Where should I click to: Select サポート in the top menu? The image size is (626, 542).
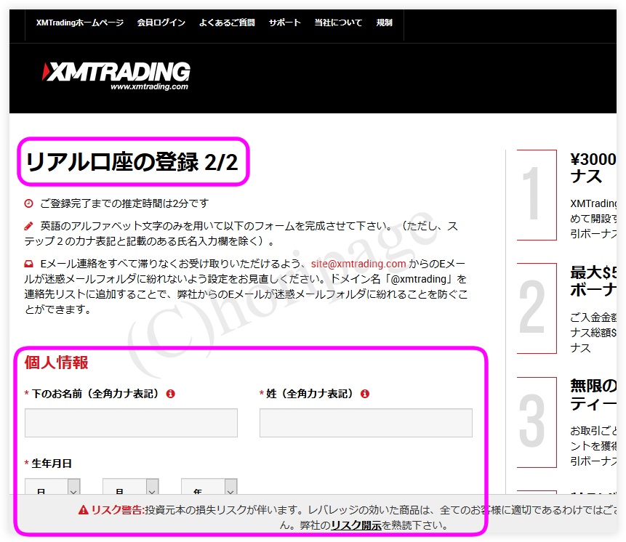coord(285,23)
